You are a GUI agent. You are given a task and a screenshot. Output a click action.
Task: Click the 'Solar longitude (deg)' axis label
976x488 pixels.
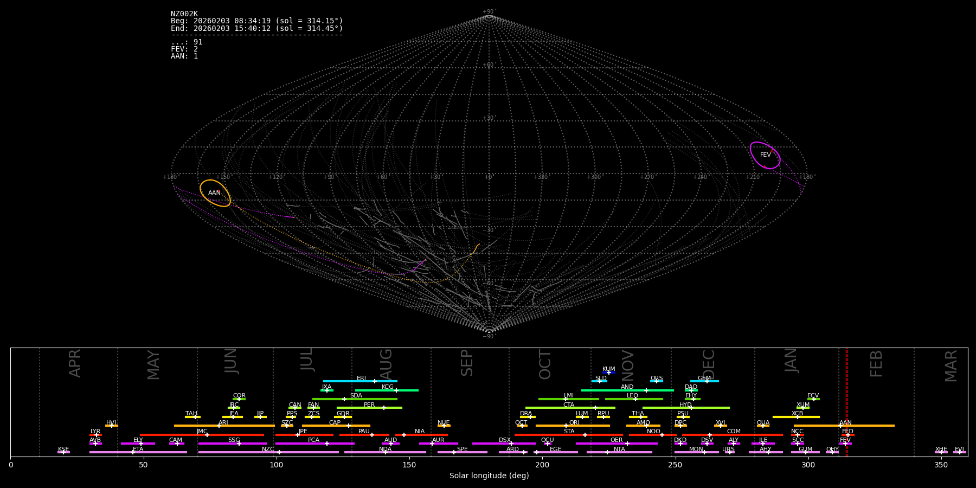[x=489, y=476]
